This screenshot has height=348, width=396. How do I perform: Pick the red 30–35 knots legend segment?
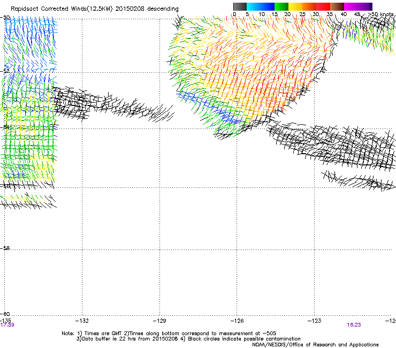point(323,6)
